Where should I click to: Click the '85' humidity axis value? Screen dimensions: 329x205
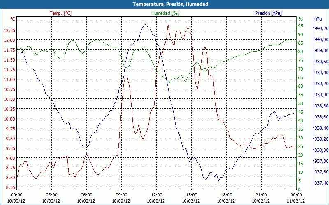pos(301,43)
